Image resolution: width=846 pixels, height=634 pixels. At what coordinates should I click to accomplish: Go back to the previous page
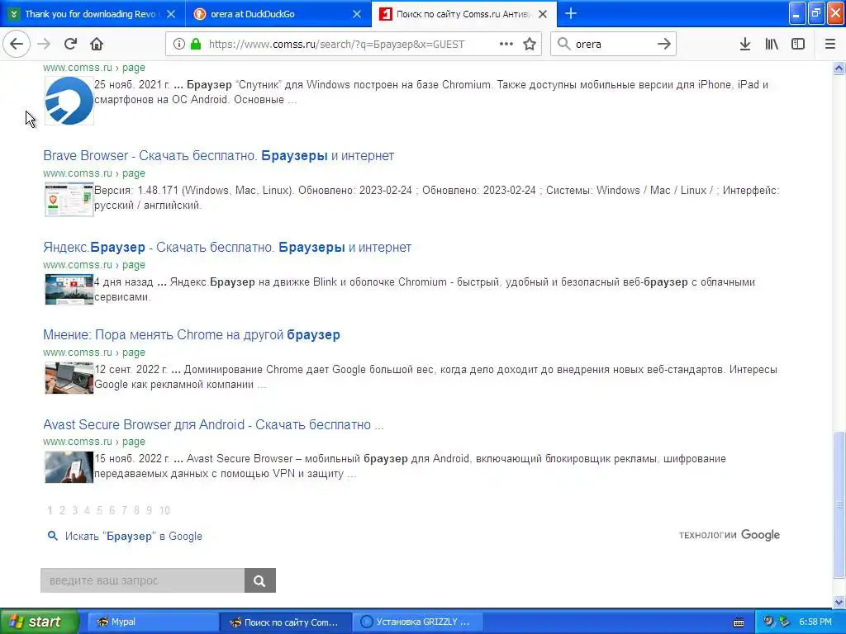(x=17, y=45)
